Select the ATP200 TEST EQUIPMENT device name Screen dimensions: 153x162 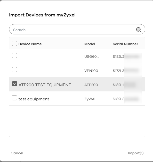tap(45, 85)
